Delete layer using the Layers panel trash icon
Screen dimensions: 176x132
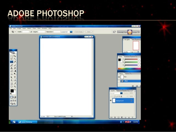pos(132,117)
